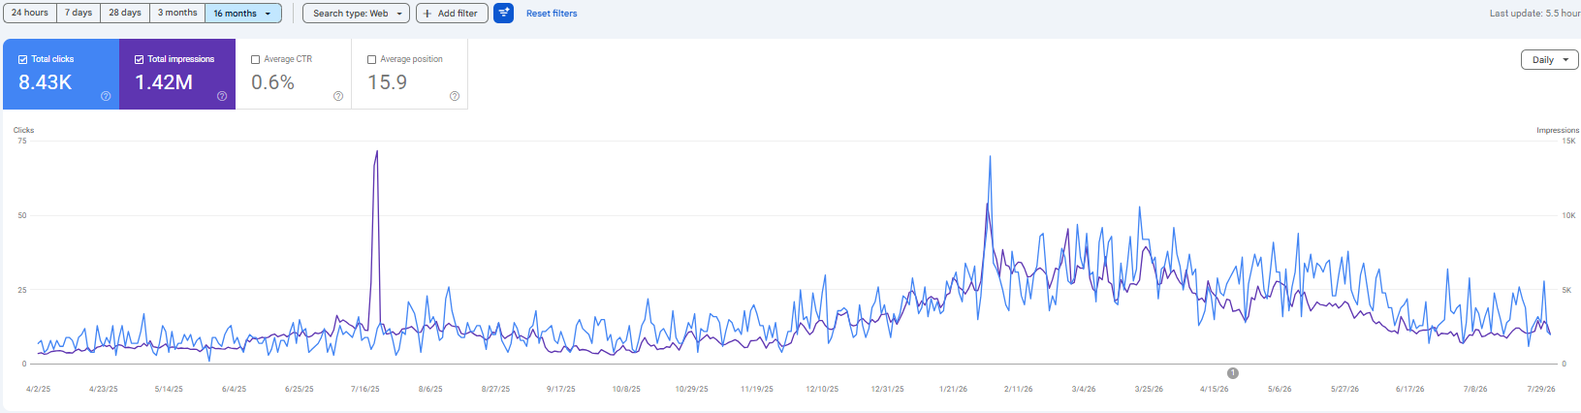
Task: Select the 7 days range tab
Action: 79,14
